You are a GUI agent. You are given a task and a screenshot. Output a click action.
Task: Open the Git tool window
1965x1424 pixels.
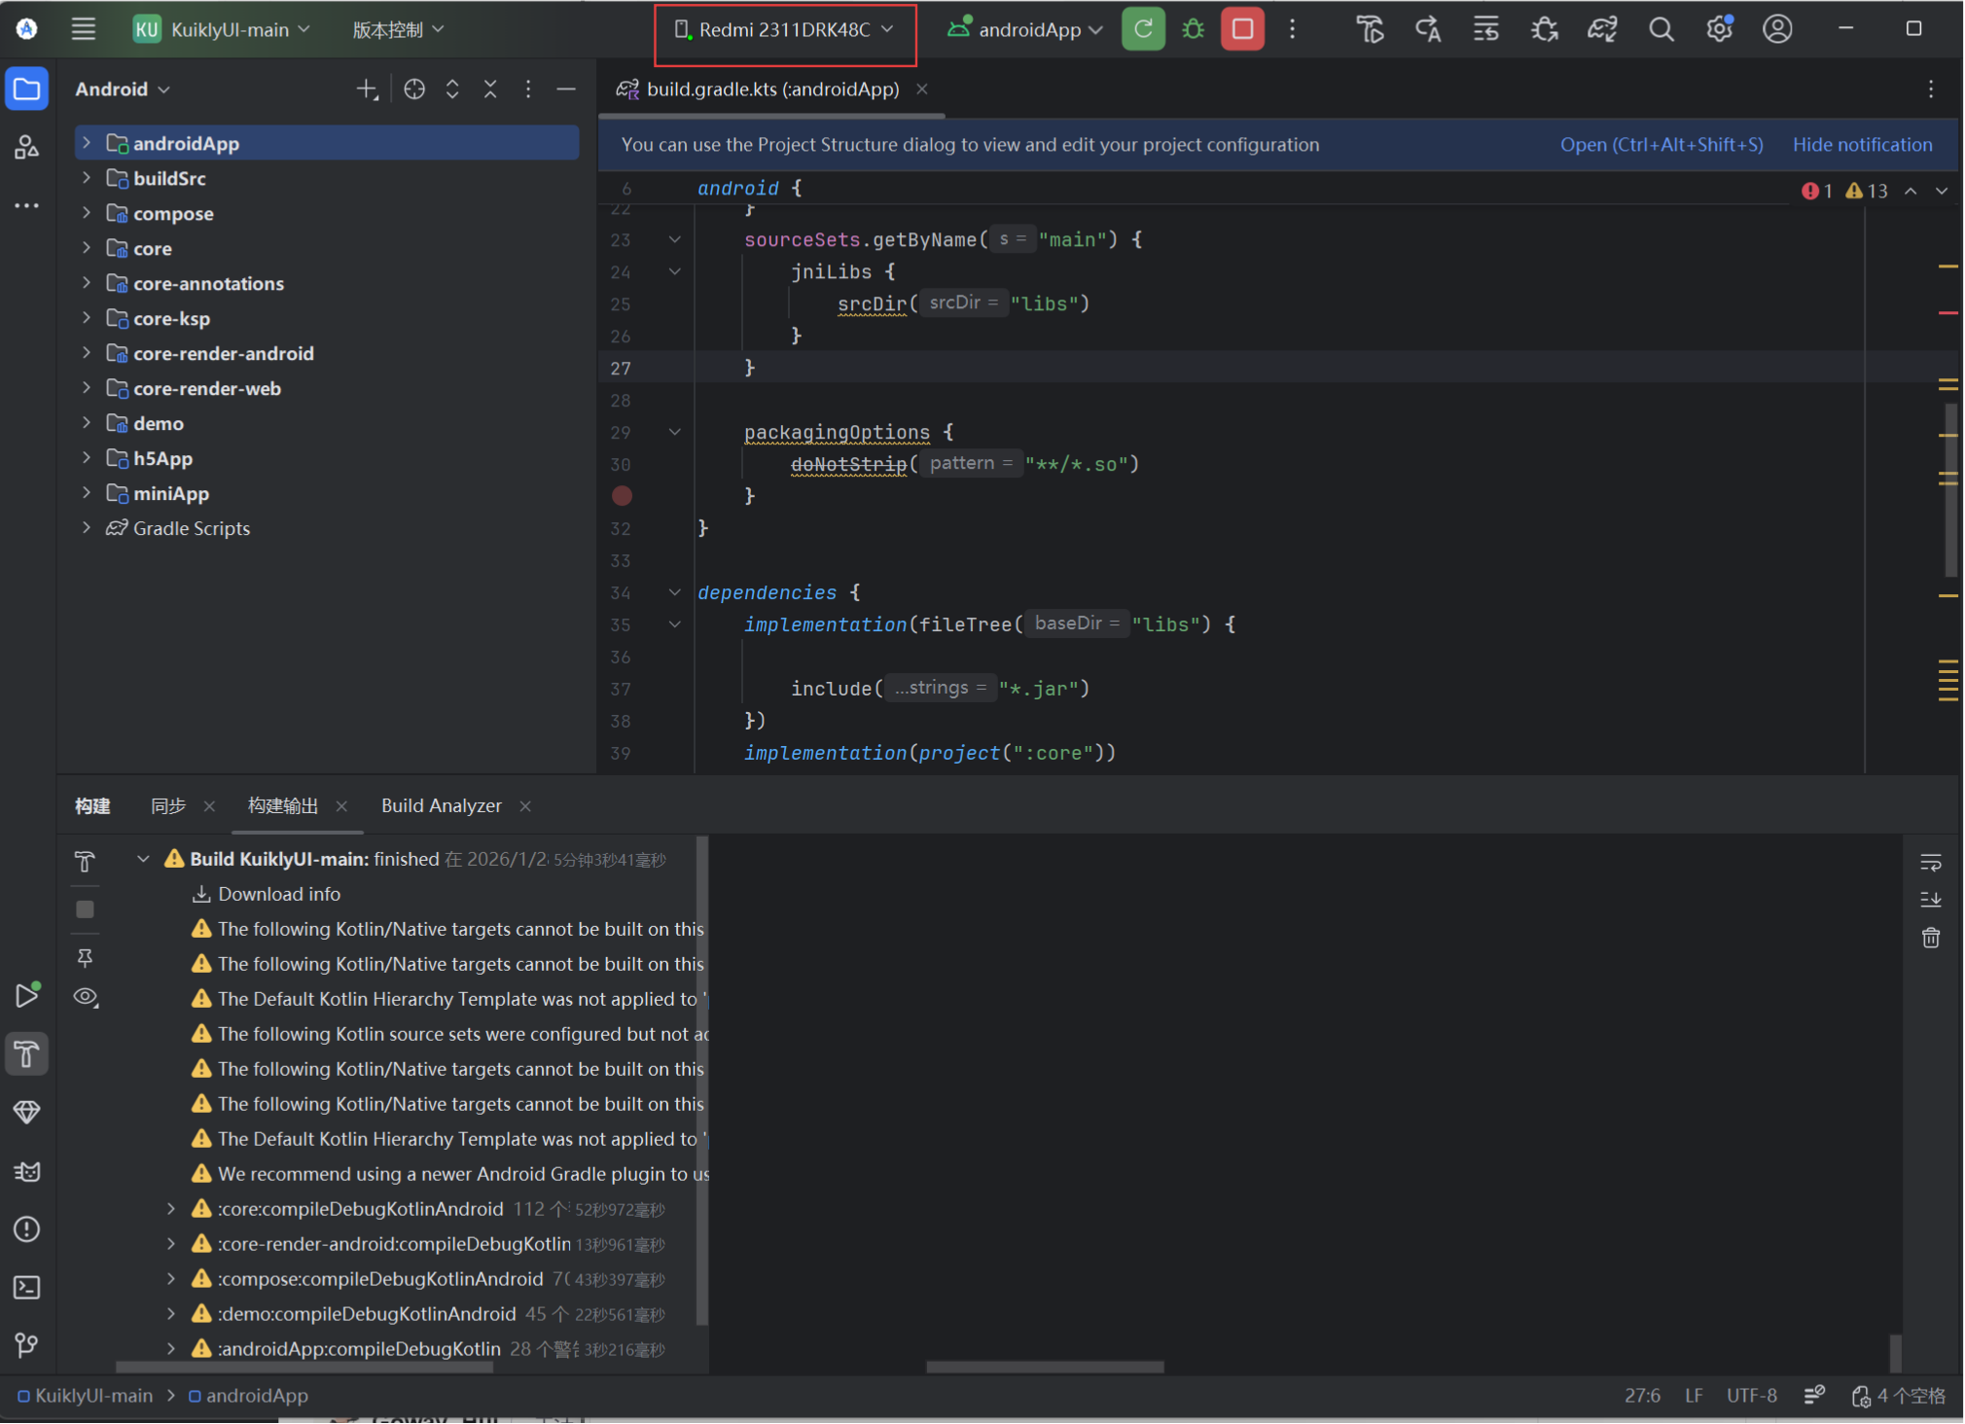point(26,1345)
